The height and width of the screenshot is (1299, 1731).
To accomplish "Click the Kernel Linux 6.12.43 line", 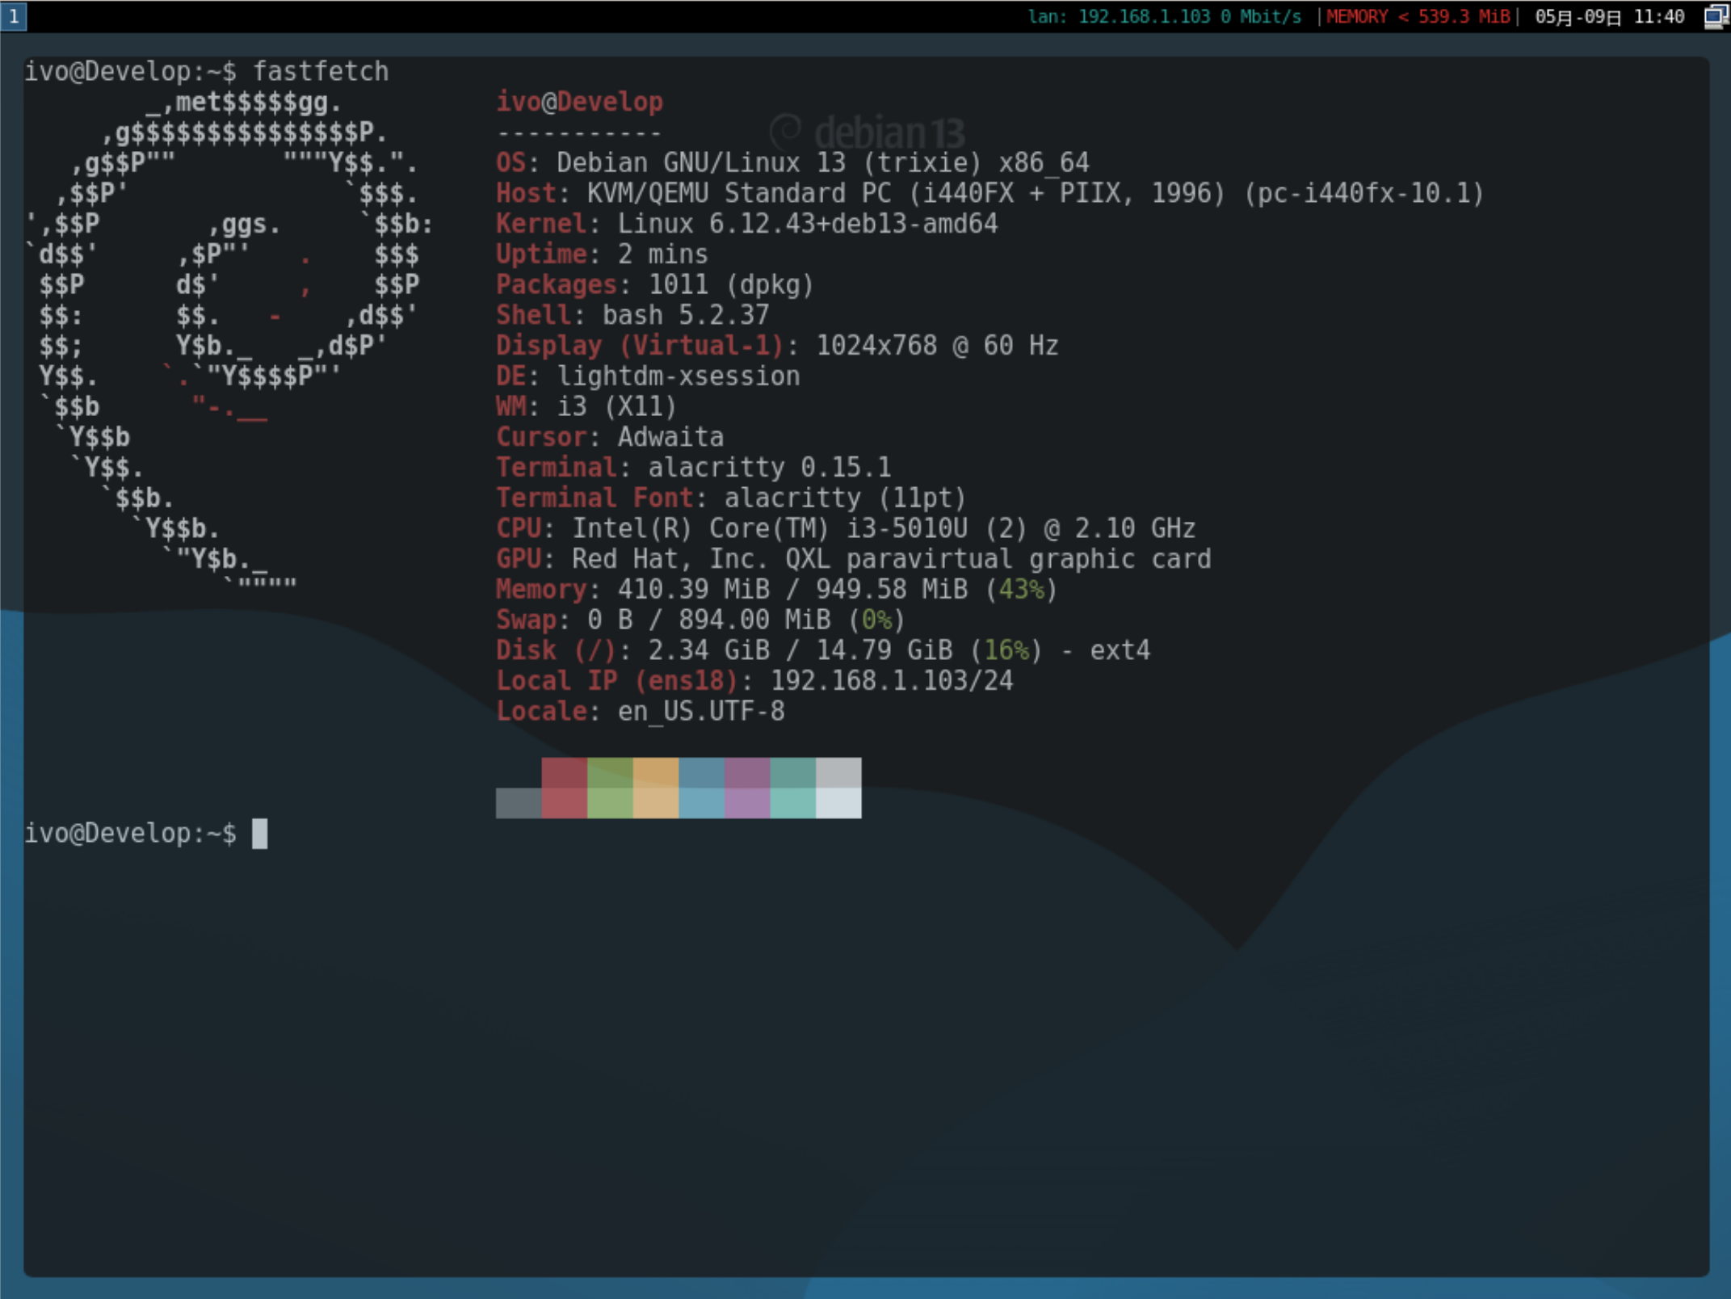I will 747,224.
